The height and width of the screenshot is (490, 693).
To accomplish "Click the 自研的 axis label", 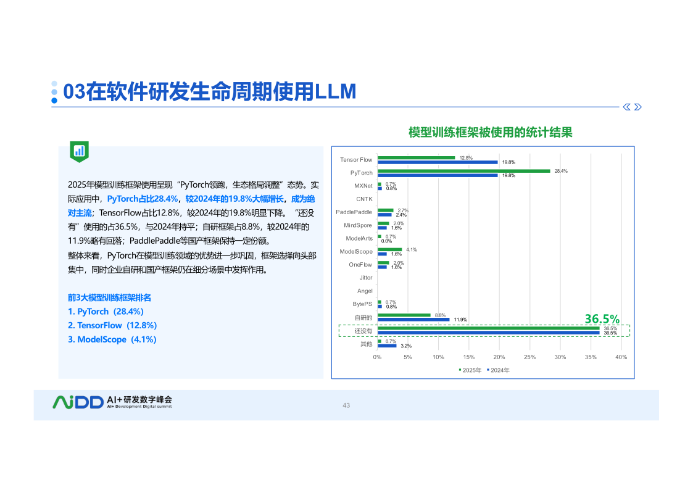I will tap(363, 317).
